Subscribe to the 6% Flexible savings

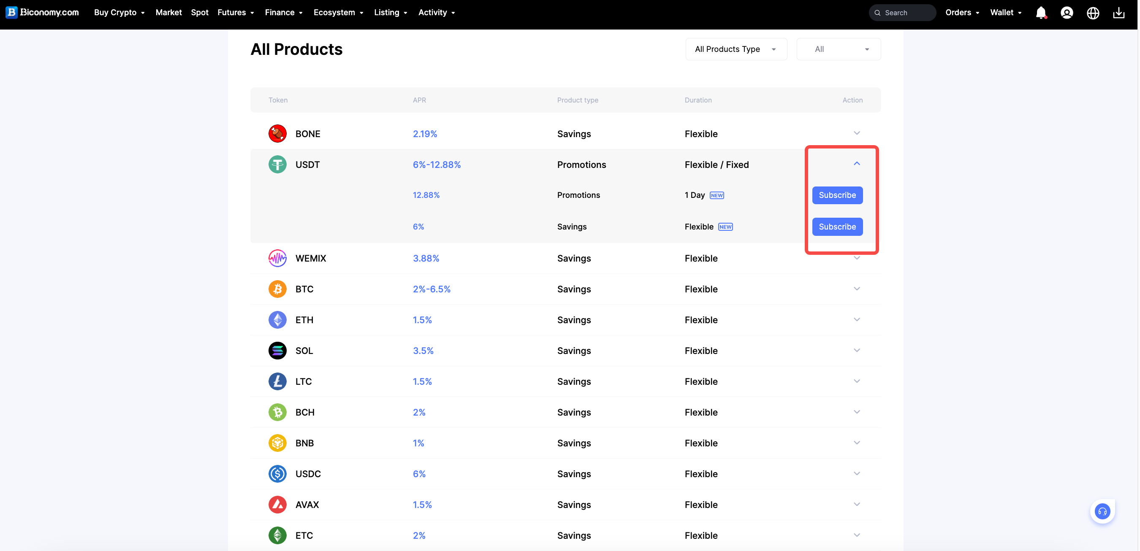coord(837,227)
